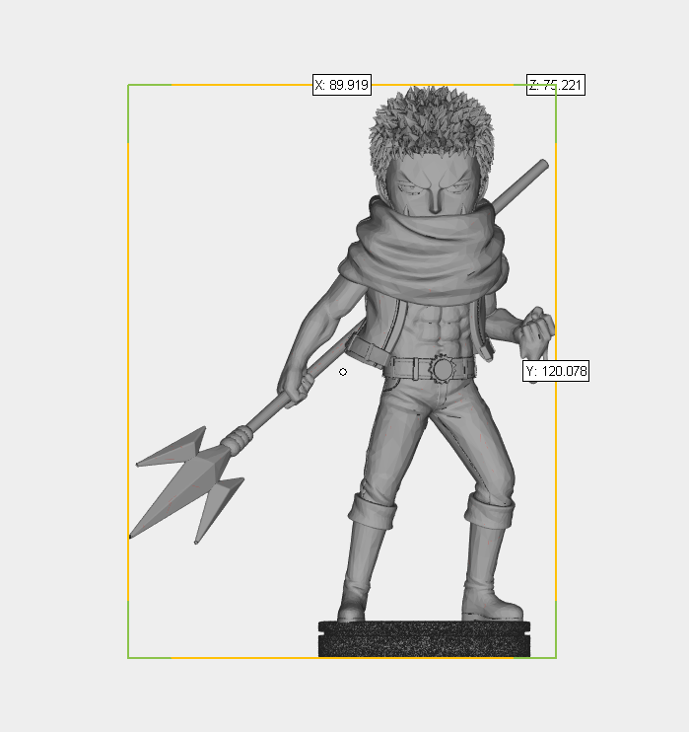
Task: Click the Y: 120.078 dimension label
Action: [556, 371]
